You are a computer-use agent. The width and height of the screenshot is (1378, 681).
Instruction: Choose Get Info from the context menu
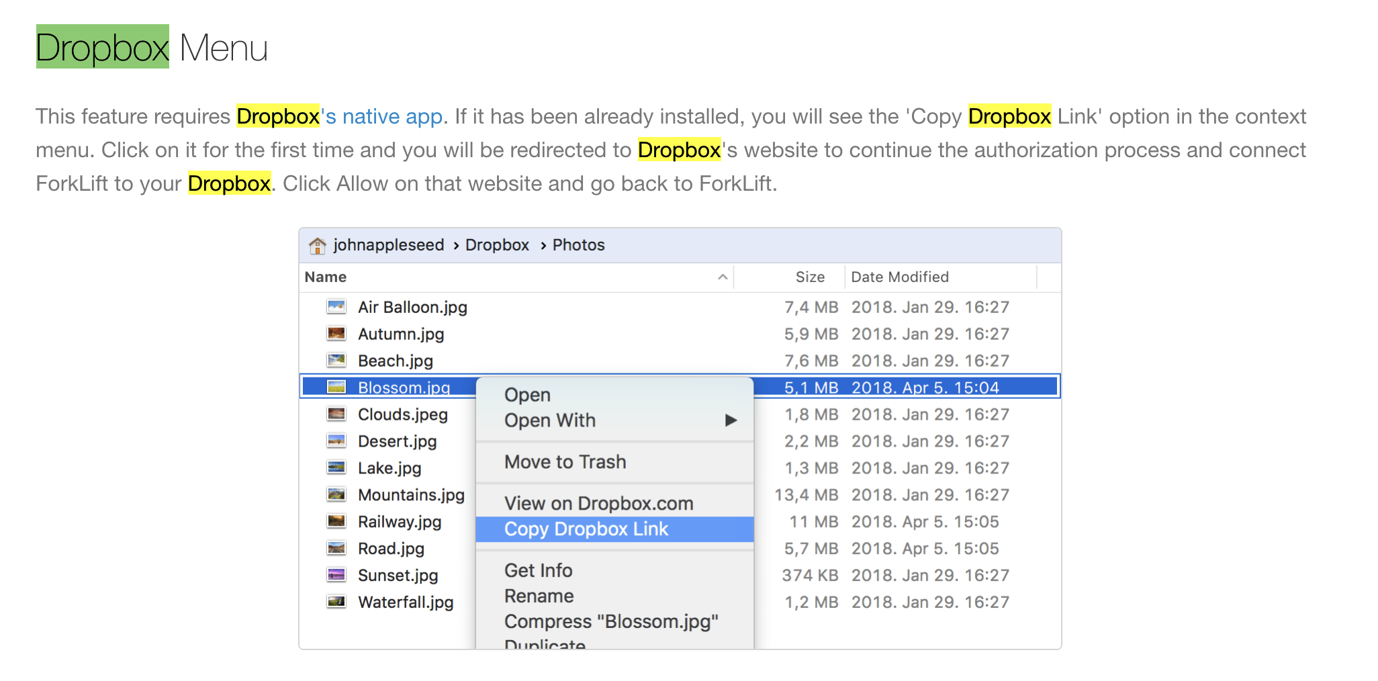pos(539,571)
